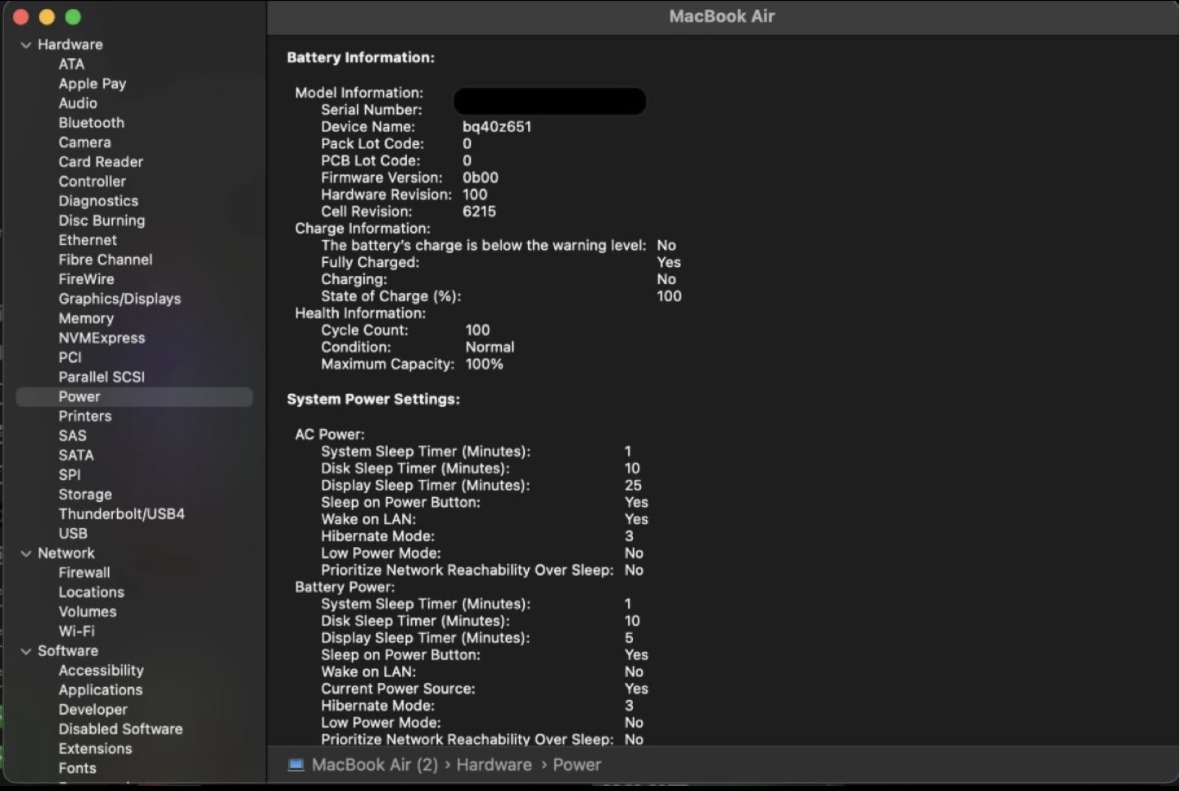The height and width of the screenshot is (791, 1179).
Task: Open the Apple Pay category
Action: click(x=93, y=84)
